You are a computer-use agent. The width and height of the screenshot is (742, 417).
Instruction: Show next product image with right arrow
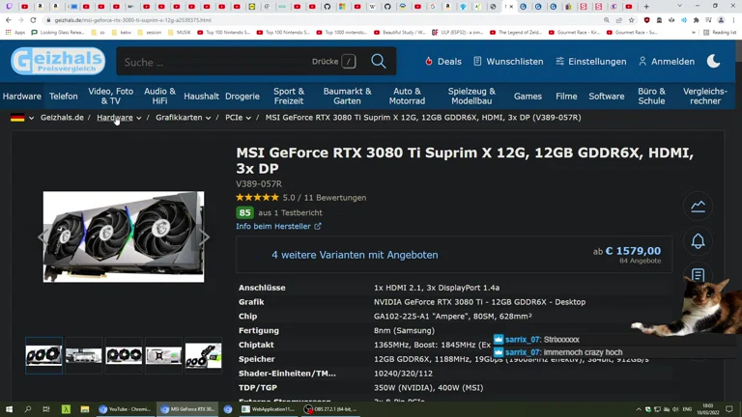pos(204,236)
